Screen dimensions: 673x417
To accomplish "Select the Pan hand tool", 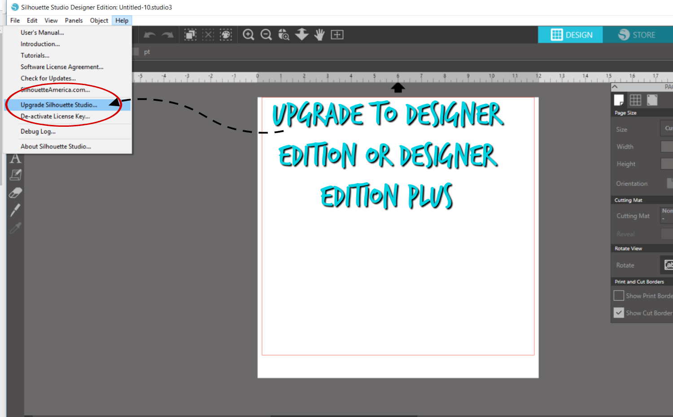I will coord(319,34).
